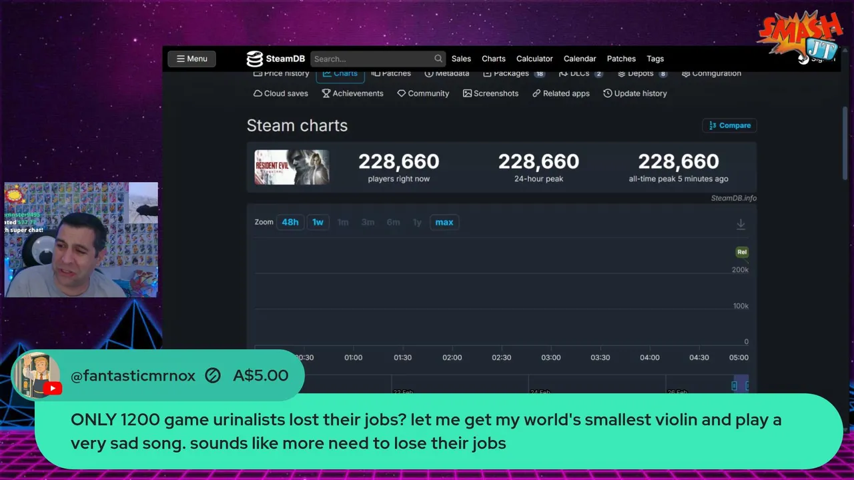Viewport: 854px width, 480px height.
Task: Click the @fantasticmrnox super chat avatar
Action: pyautogui.click(x=37, y=375)
